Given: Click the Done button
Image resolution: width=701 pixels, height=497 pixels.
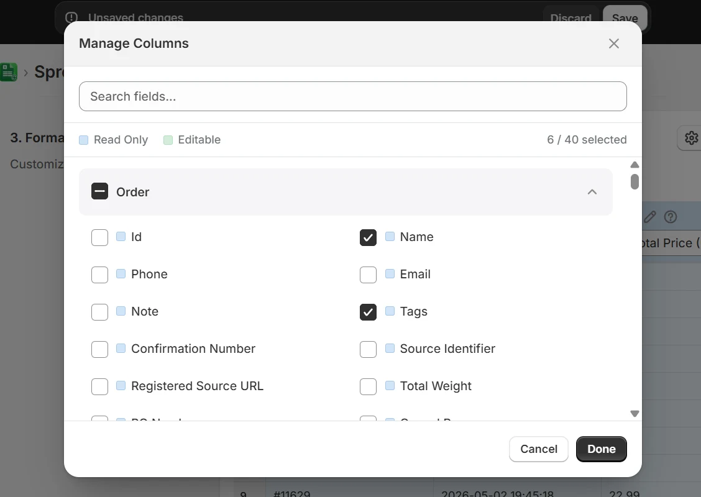Looking at the screenshot, I should pos(602,449).
